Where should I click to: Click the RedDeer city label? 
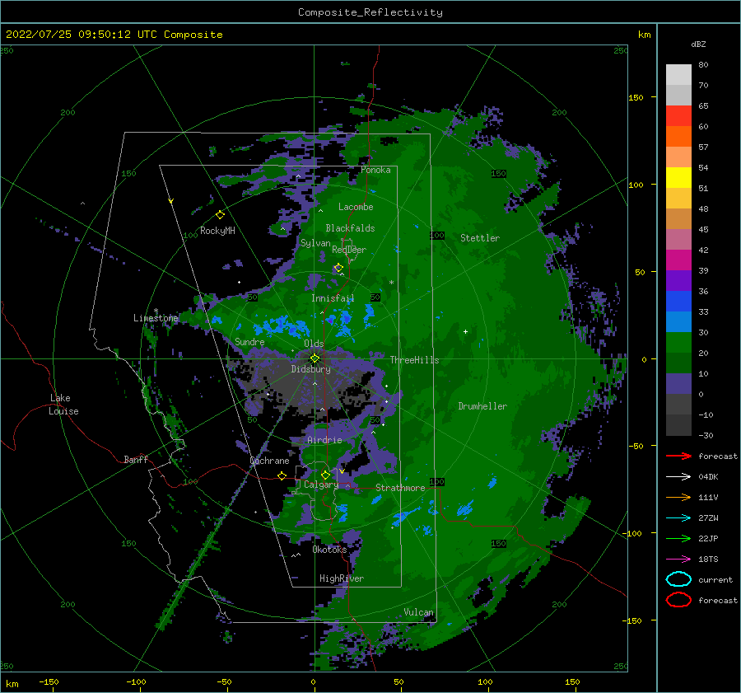click(x=349, y=250)
